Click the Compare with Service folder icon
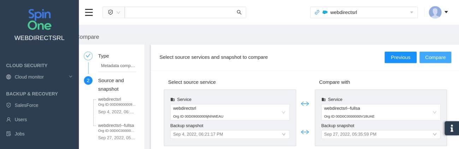This screenshot has height=149, width=459. [x=324, y=99]
